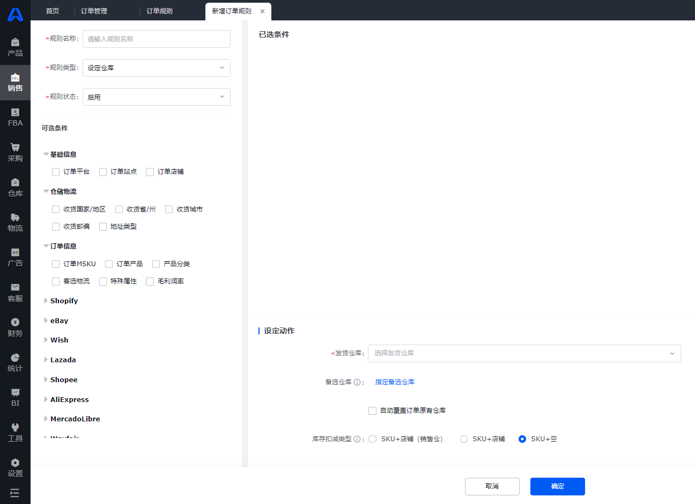Switch to the 订单管理 tab
Image resolution: width=695 pixels, height=504 pixels.
point(94,11)
